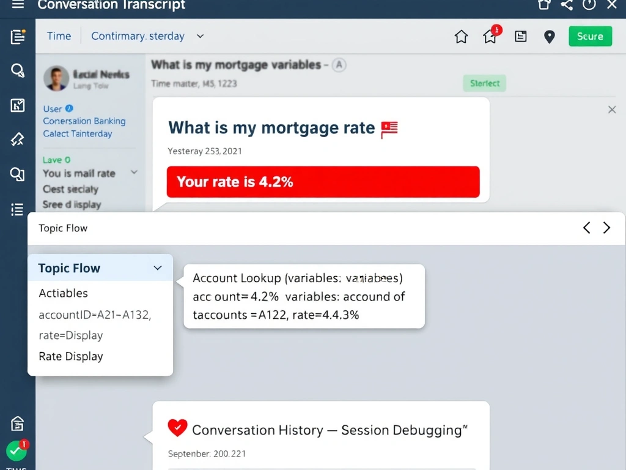Select the rate=Display entry
Screen dimensions: 626x470
coord(71,335)
